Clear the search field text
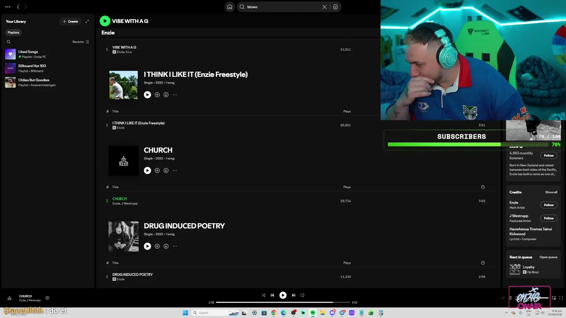This screenshot has height=318, width=566. [324, 7]
